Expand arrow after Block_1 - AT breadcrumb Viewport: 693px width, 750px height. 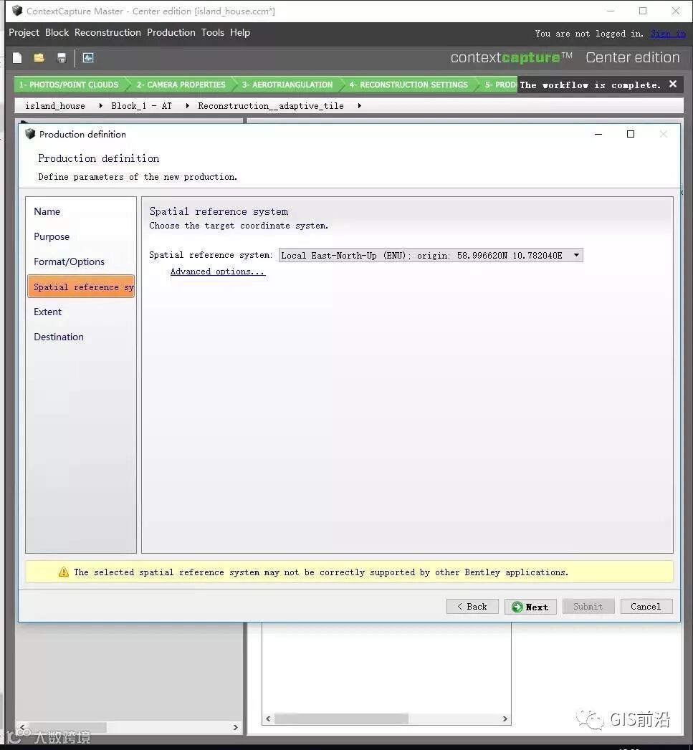pyautogui.click(x=187, y=106)
